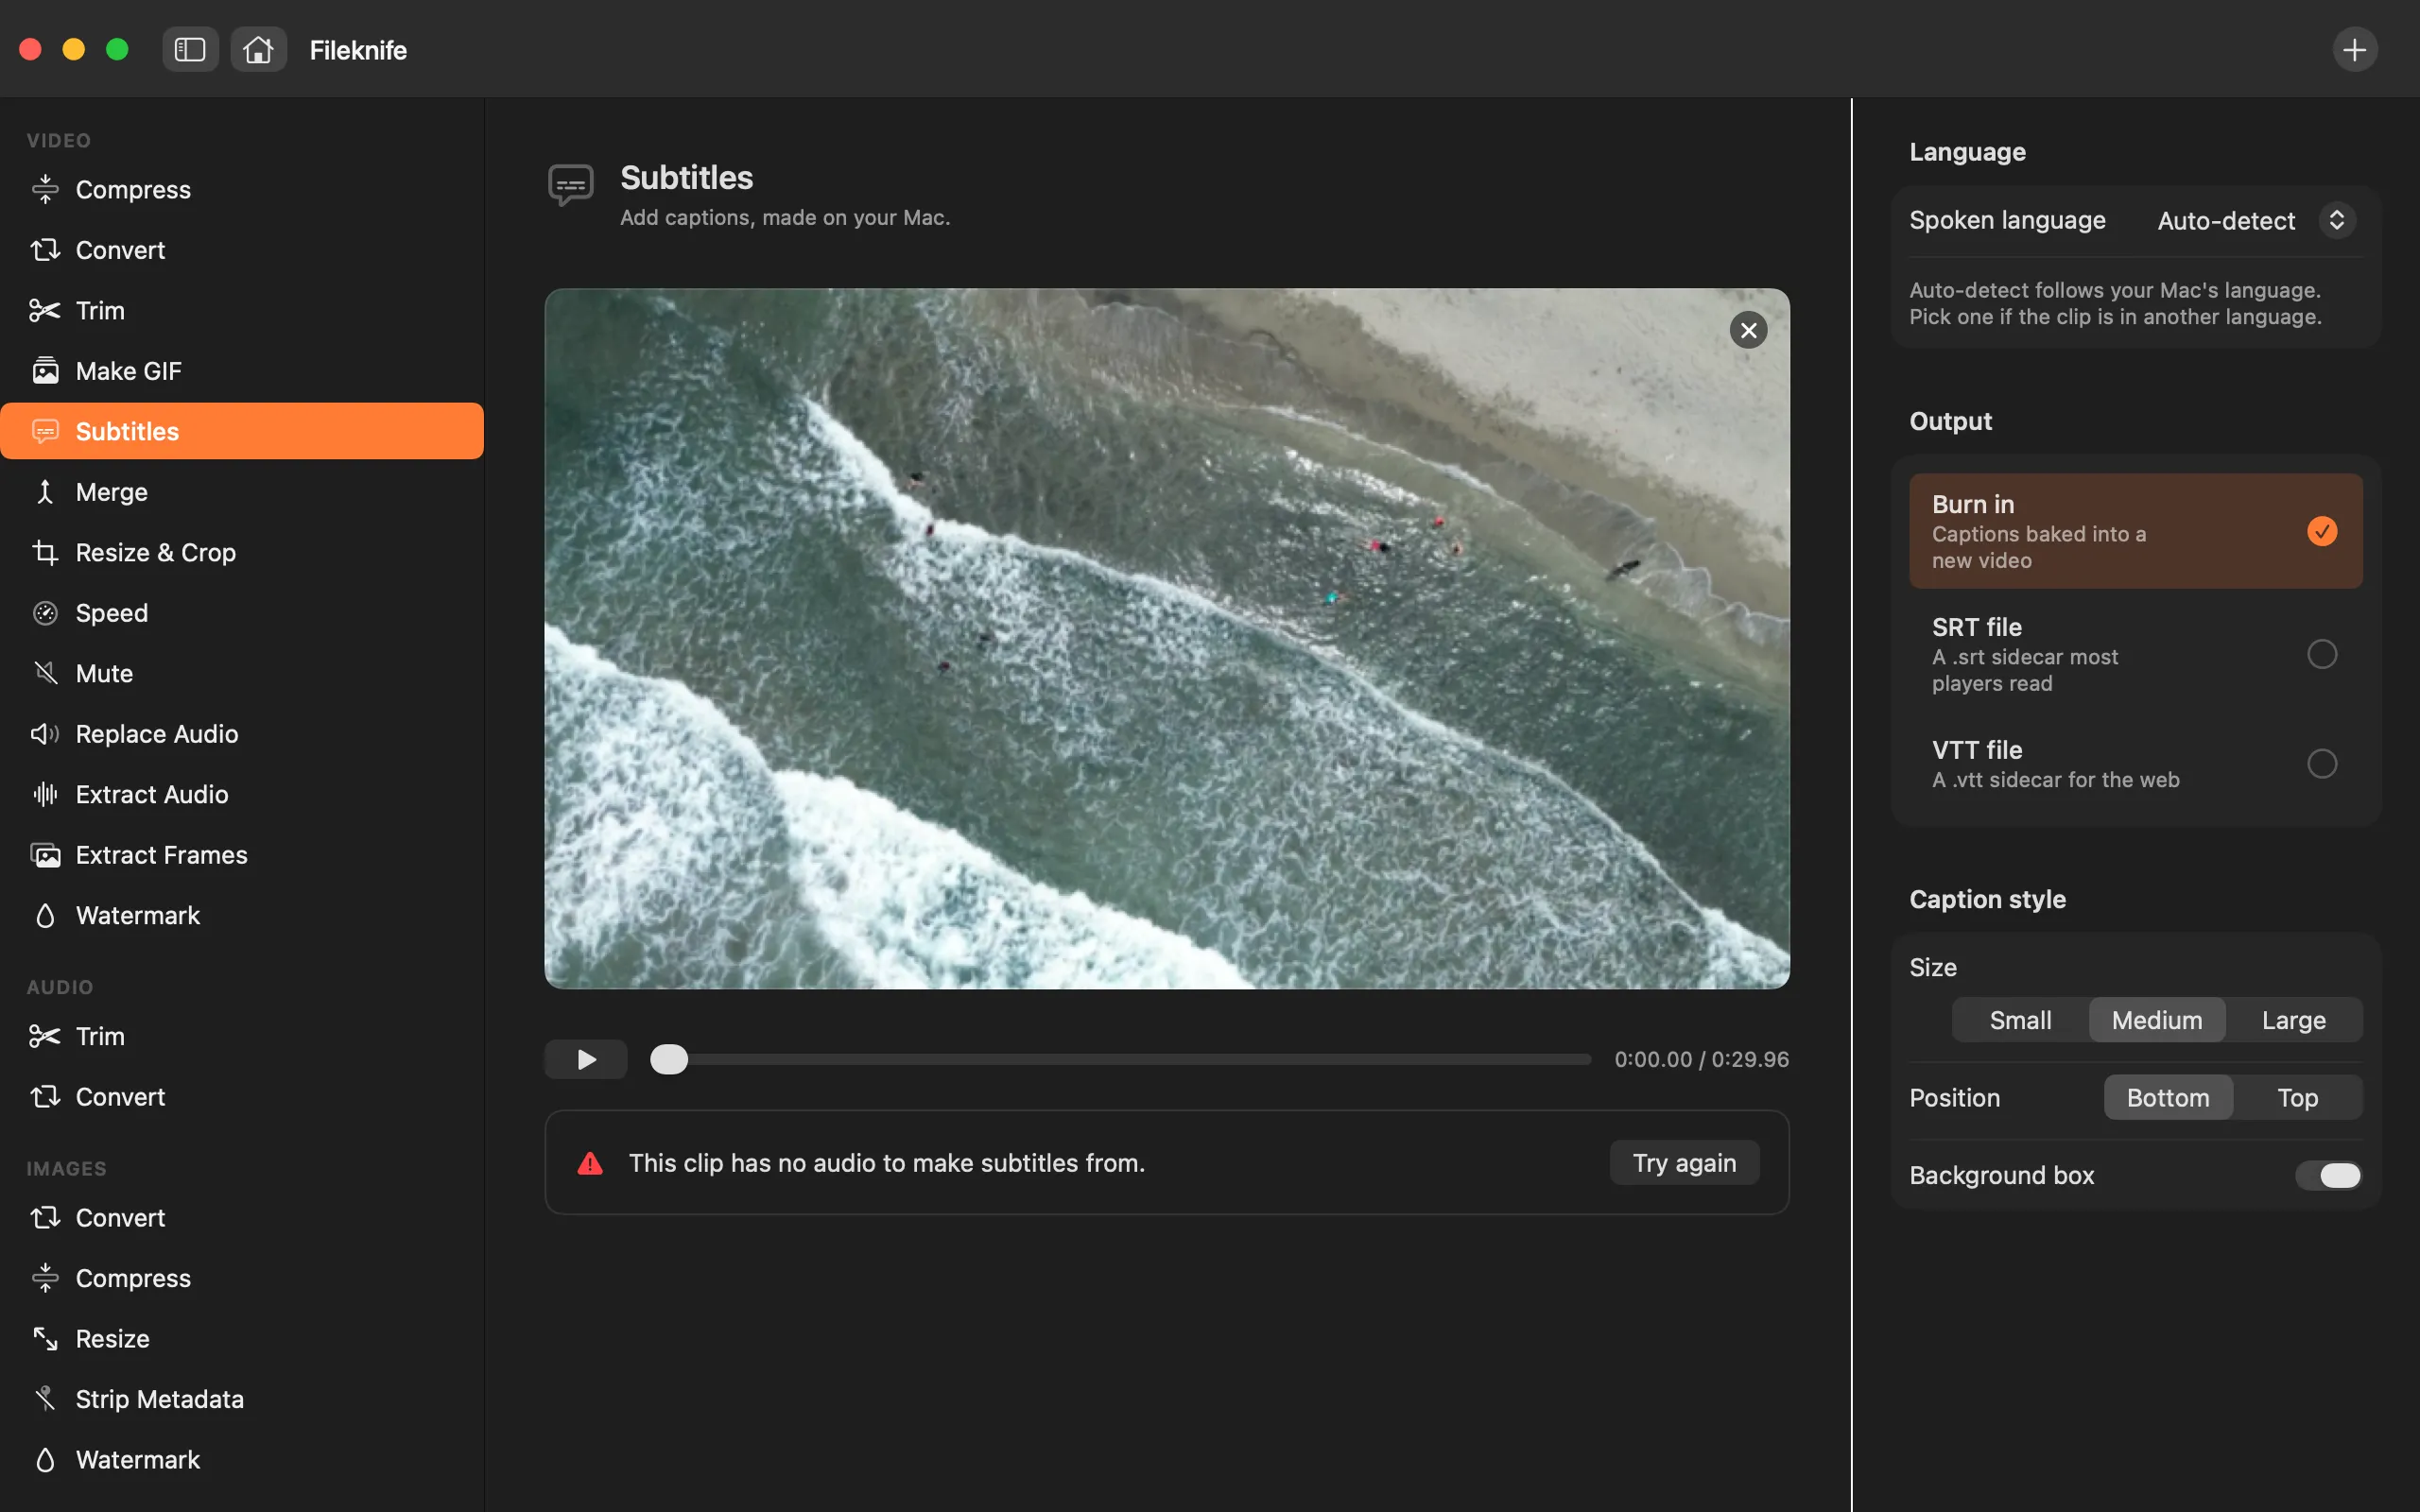Set caption position to Bottom

(2167, 1098)
